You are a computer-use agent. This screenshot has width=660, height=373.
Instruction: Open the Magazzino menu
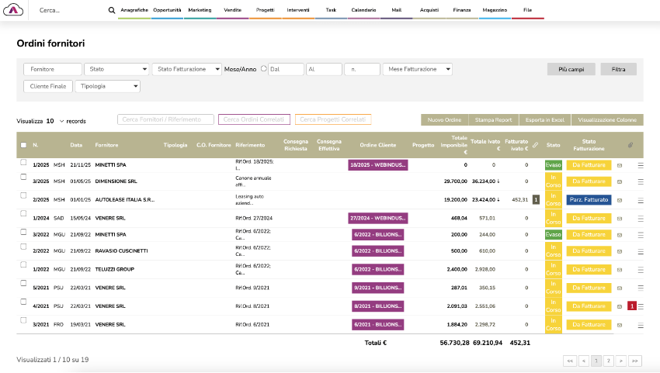(493, 10)
